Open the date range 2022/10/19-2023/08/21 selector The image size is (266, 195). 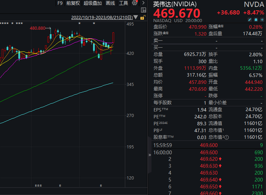tap(102, 18)
